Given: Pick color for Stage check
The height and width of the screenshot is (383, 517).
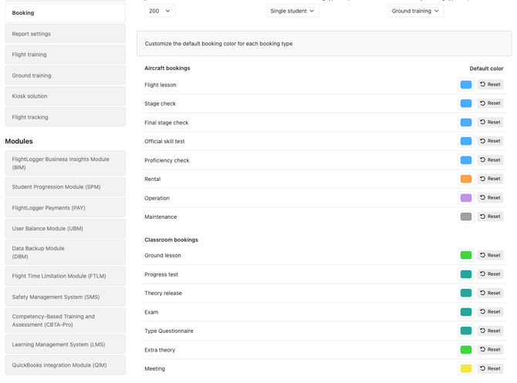Looking at the screenshot, I should coord(466,103).
